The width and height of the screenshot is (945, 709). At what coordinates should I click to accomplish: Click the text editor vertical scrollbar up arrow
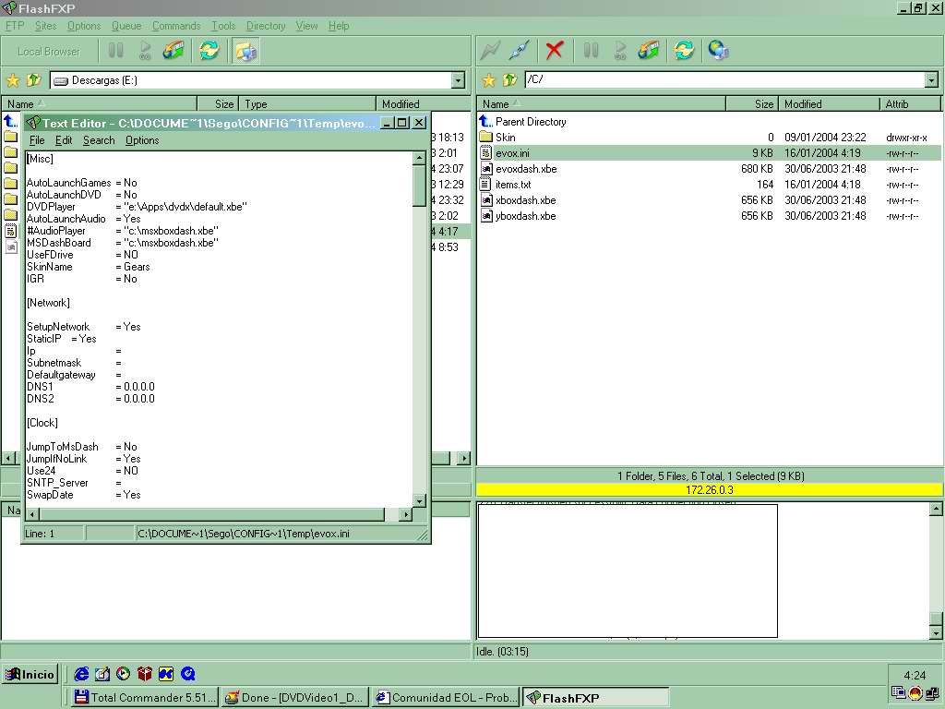(420, 158)
